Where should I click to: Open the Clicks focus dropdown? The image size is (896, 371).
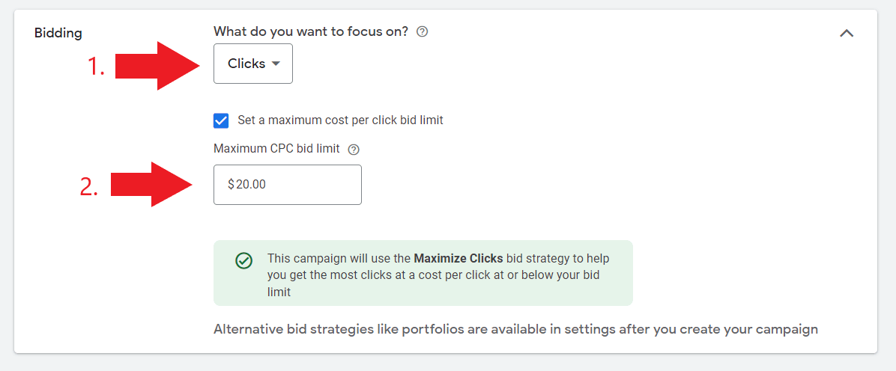252,64
